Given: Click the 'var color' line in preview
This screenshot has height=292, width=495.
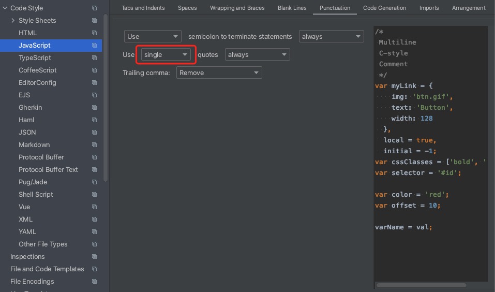Looking at the screenshot, I should click(x=412, y=195).
